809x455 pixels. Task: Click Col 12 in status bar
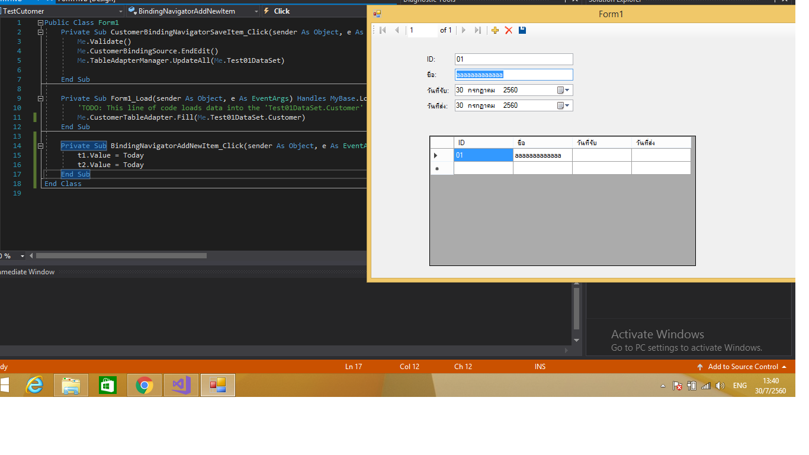pyautogui.click(x=409, y=367)
